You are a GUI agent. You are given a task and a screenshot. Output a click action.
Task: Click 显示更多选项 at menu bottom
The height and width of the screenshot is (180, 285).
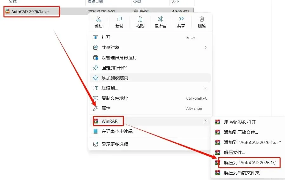coord(150,144)
